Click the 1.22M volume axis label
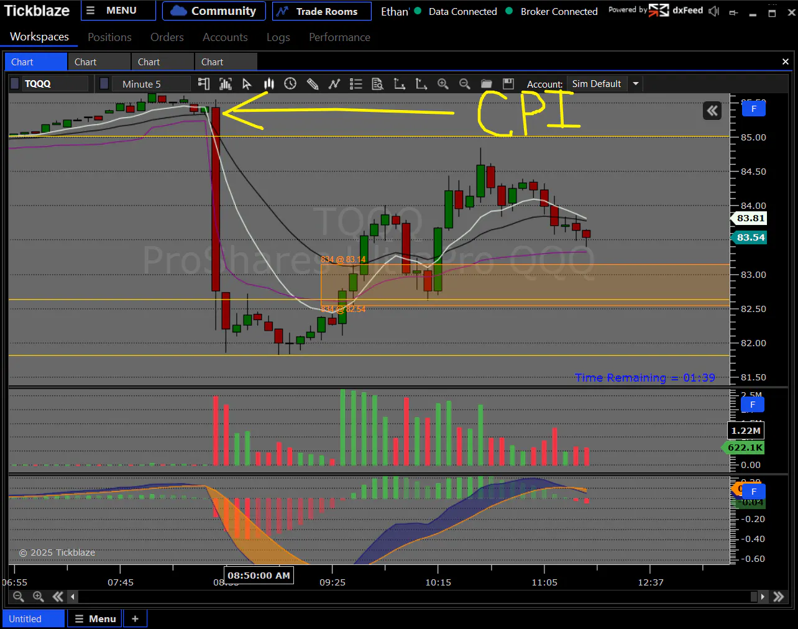The height and width of the screenshot is (629, 798). [746, 430]
